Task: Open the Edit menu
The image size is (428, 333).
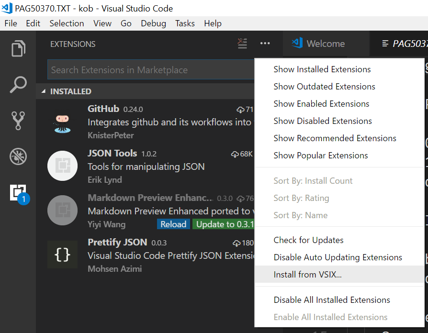Action: point(33,23)
